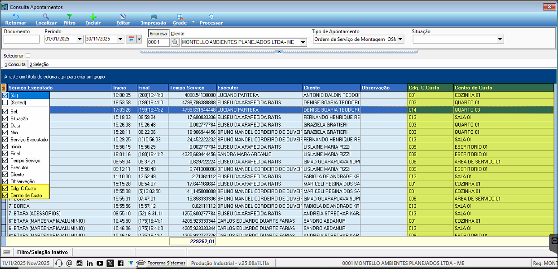Disable the Centro de Custo column checkbox
558x269 pixels.
(x=5, y=196)
